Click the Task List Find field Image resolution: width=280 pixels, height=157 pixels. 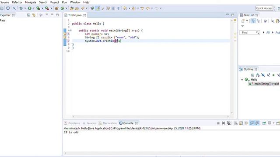[249, 33]
